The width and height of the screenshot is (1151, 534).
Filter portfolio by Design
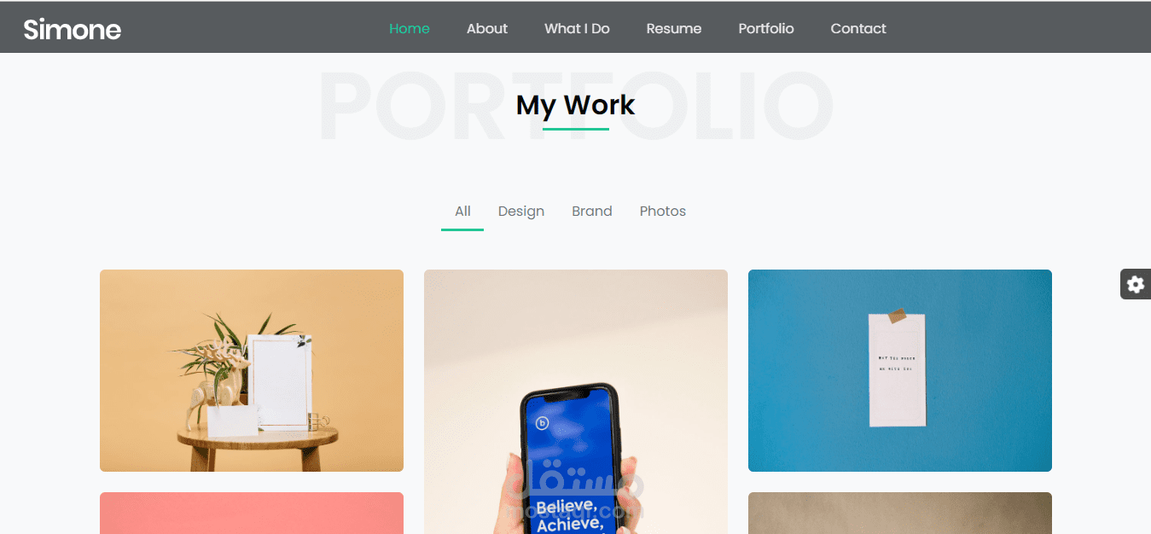tap(521, 212)
